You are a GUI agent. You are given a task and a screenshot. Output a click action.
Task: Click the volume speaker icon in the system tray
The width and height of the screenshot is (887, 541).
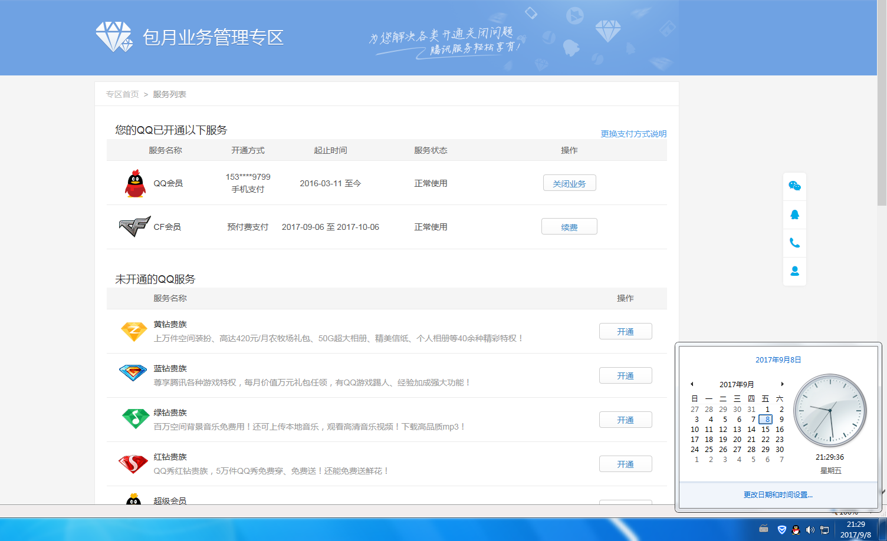click(810, 530)
